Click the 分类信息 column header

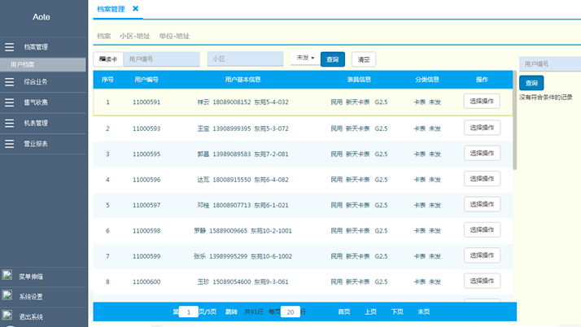(x=427, y=80)
